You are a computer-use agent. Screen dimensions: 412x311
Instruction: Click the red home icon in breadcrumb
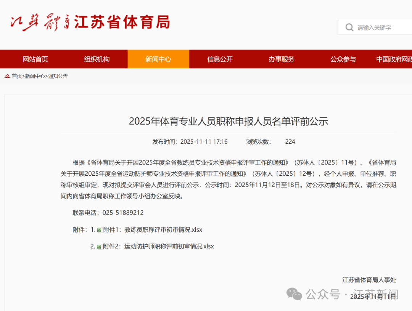tap(7, 76)
